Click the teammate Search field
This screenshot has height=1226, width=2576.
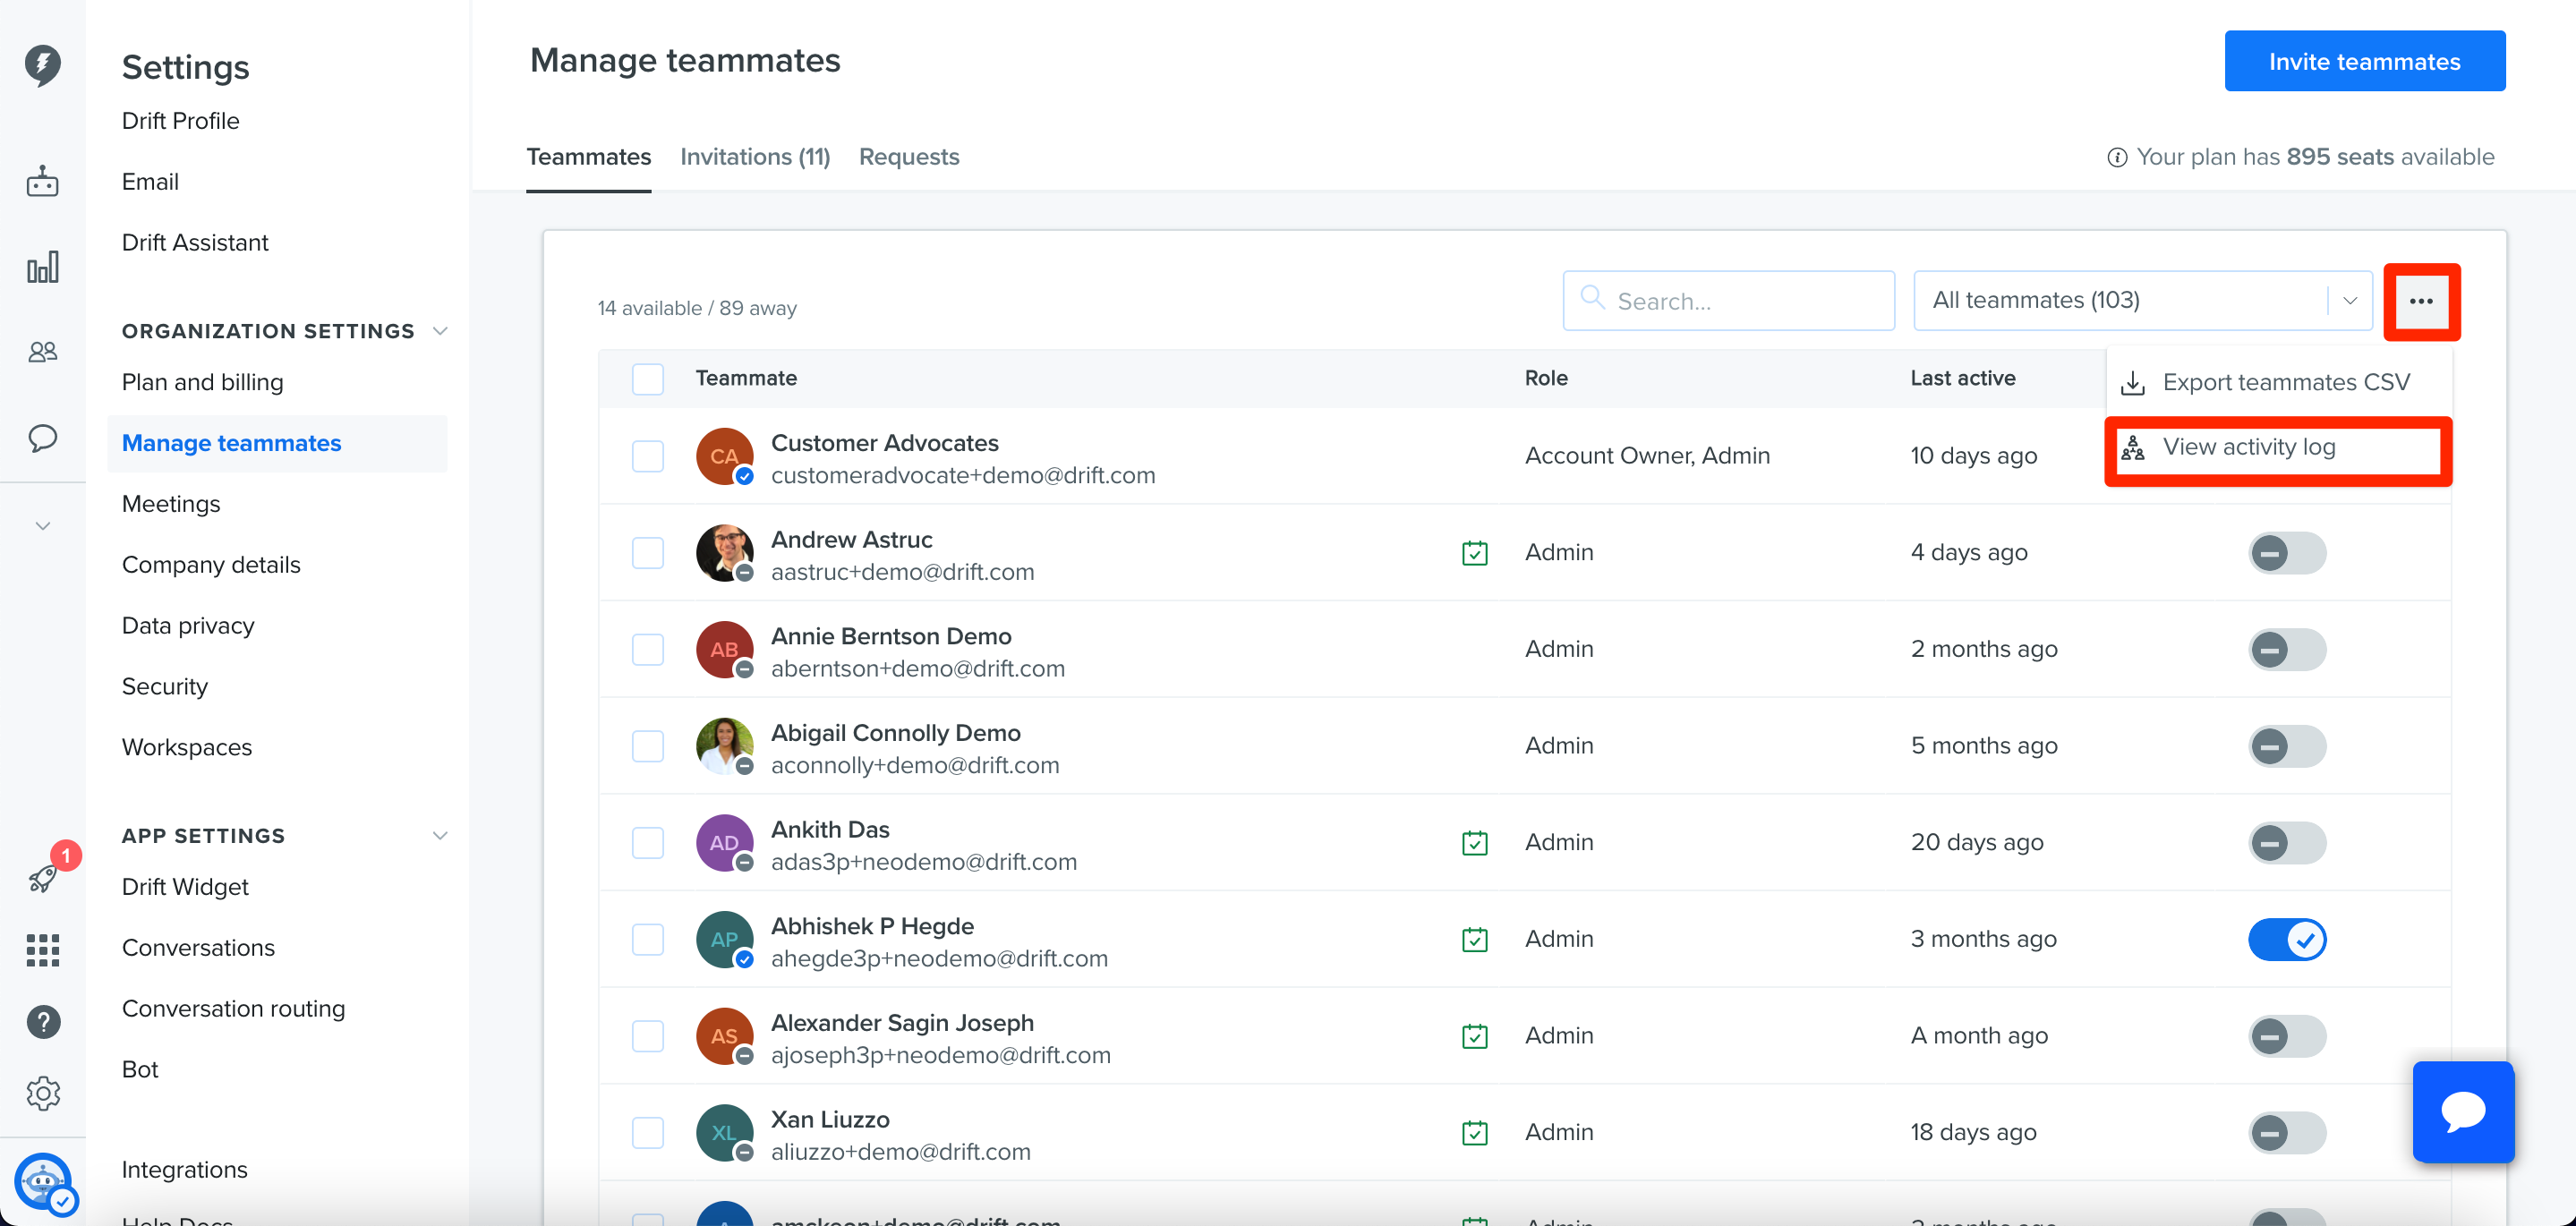1728,300
